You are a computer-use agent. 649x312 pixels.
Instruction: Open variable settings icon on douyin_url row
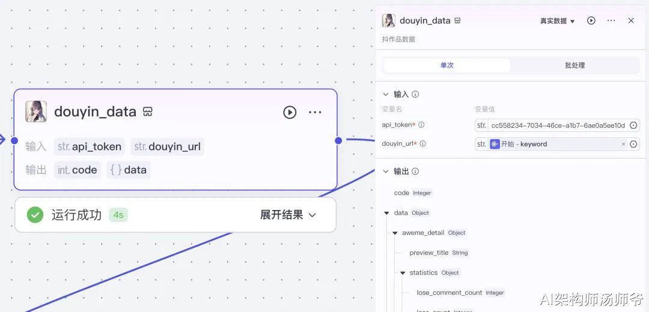point(633,144)
